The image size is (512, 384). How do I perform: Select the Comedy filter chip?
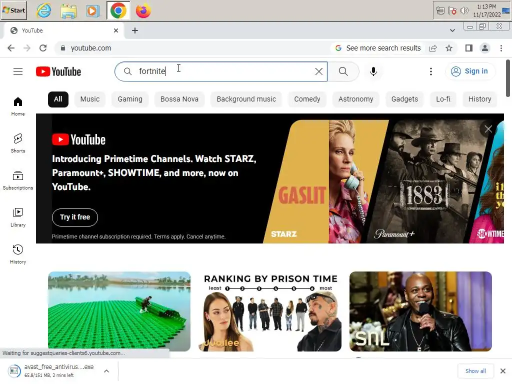pos(307,99)
